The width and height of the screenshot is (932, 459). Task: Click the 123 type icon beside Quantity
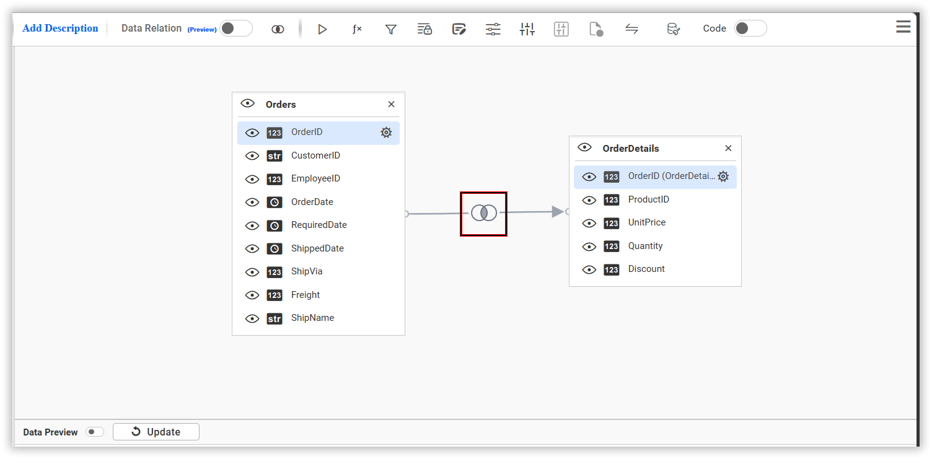[612, 247]
